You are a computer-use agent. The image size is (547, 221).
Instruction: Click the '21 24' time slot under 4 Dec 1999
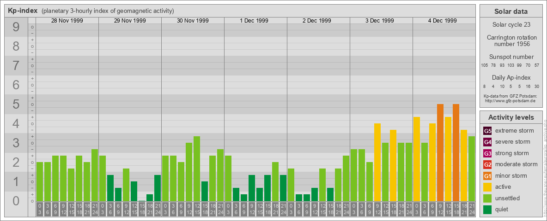(x=472, y=209)
